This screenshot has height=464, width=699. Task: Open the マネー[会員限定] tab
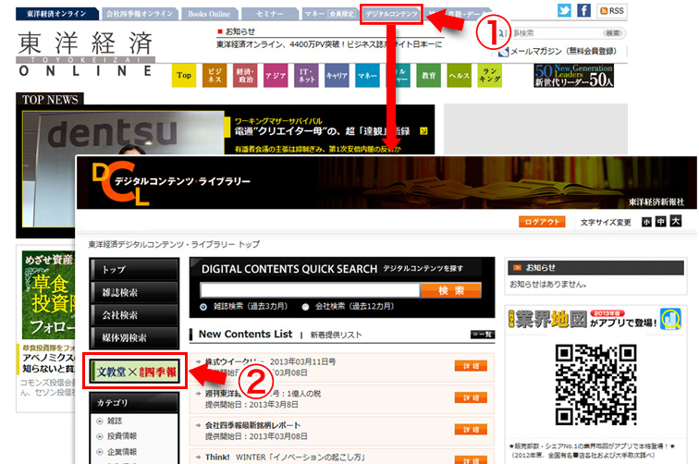[329, 14]
